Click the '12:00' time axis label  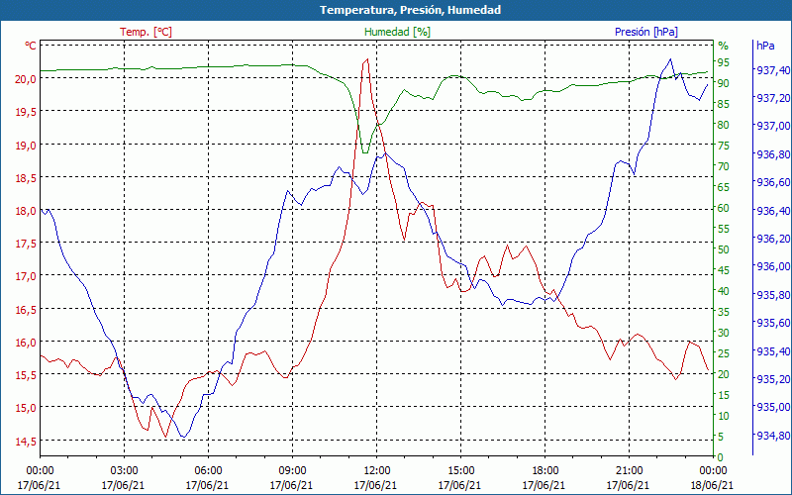tap(376, 471)
